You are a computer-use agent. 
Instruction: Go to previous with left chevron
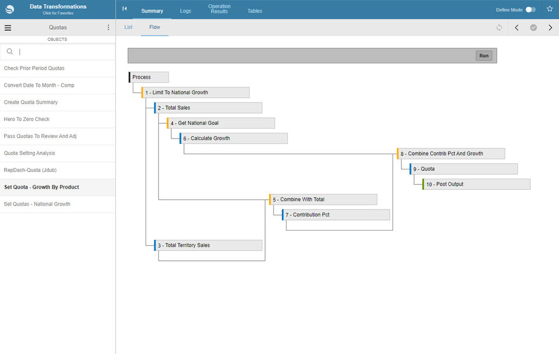pos(516,27)
